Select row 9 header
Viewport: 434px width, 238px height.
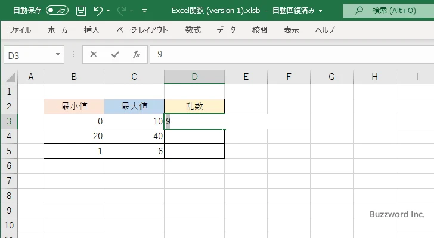pyautogui.click(x=9, y=211)
